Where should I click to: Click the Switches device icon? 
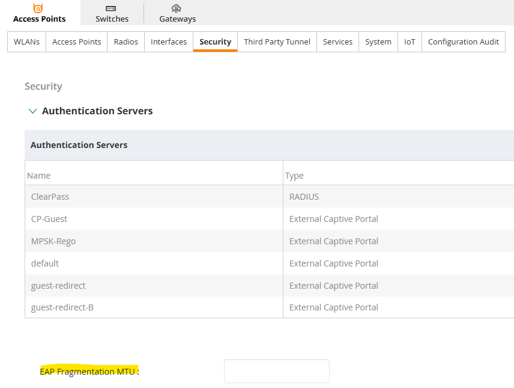112,8
